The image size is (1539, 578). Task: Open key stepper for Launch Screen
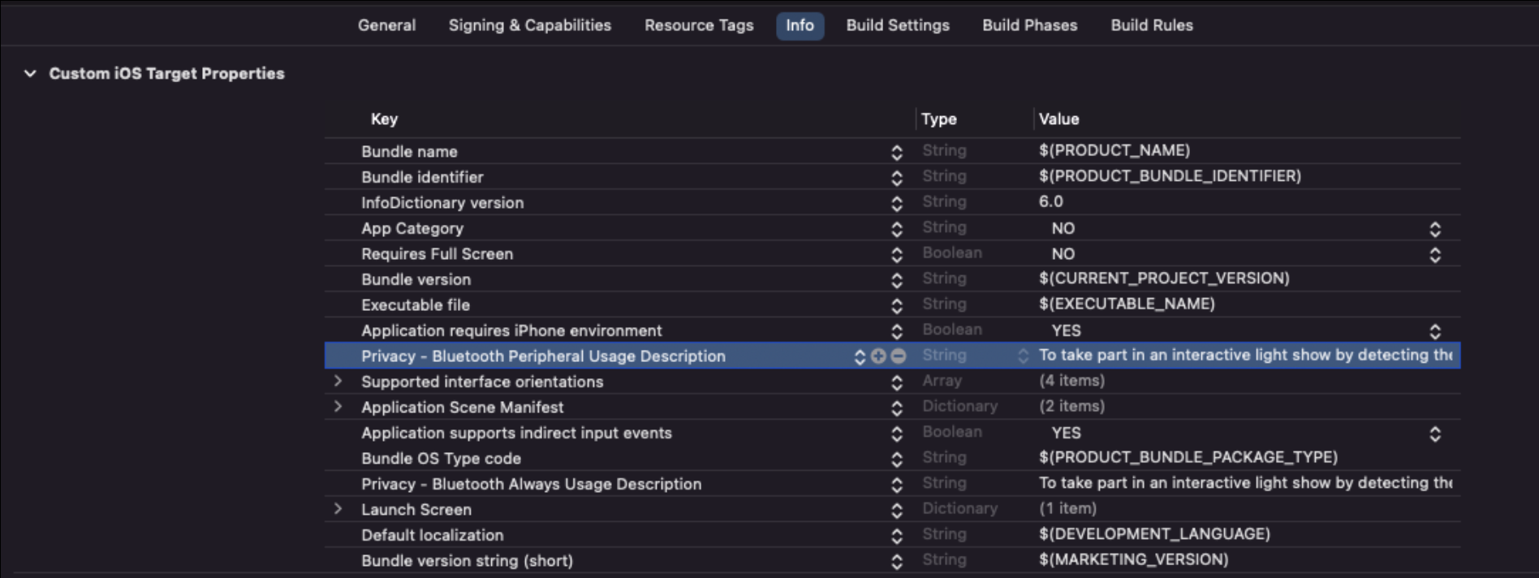point(896,510)
